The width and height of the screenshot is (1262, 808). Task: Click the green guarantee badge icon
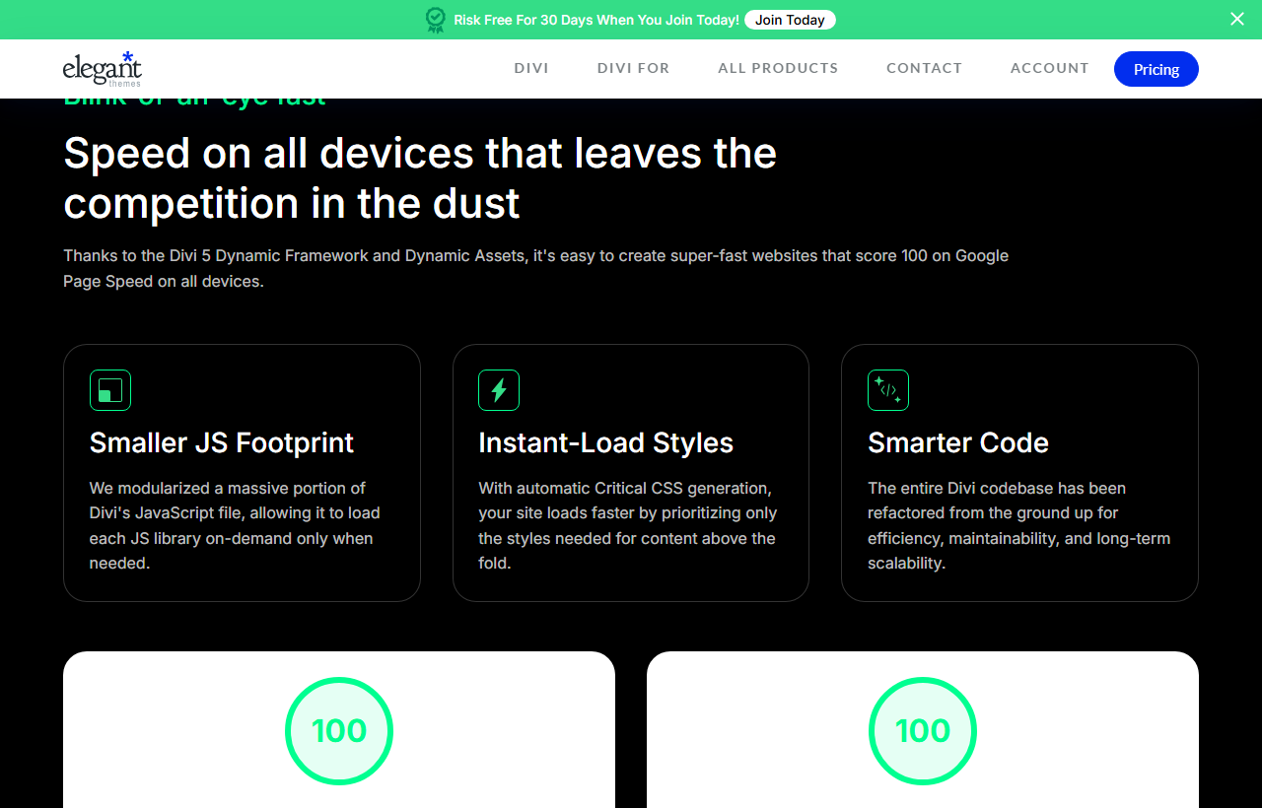436,20
